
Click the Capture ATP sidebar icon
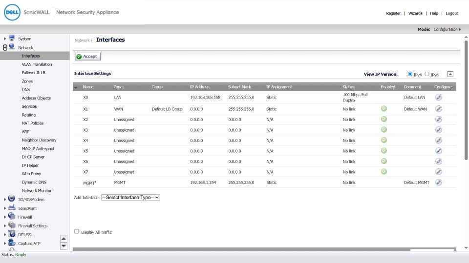click(11, 243)
